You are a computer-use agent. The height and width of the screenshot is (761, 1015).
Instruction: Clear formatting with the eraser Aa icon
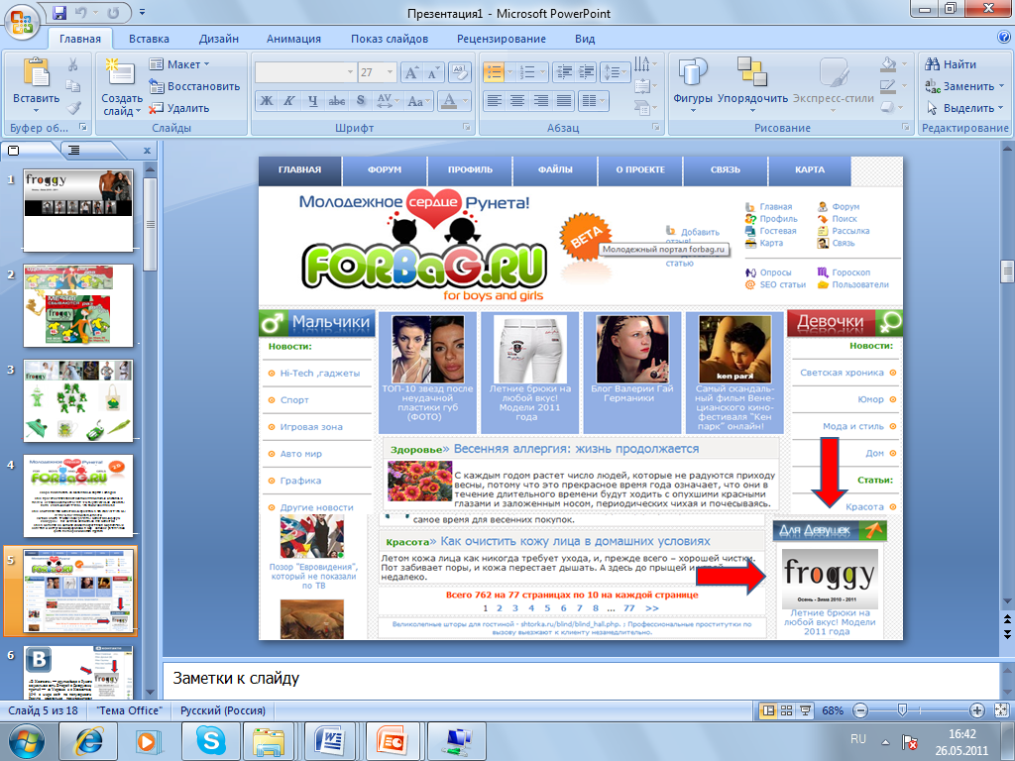(458, 72)
